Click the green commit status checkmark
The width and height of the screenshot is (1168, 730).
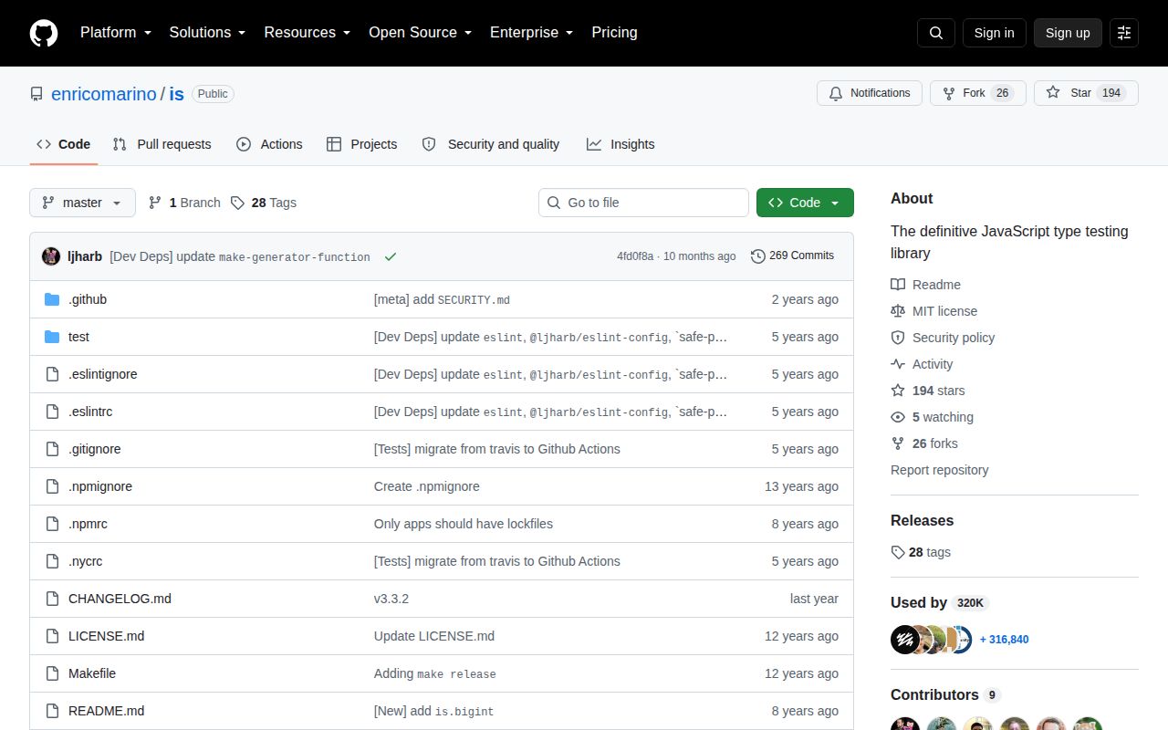point(391,256)
